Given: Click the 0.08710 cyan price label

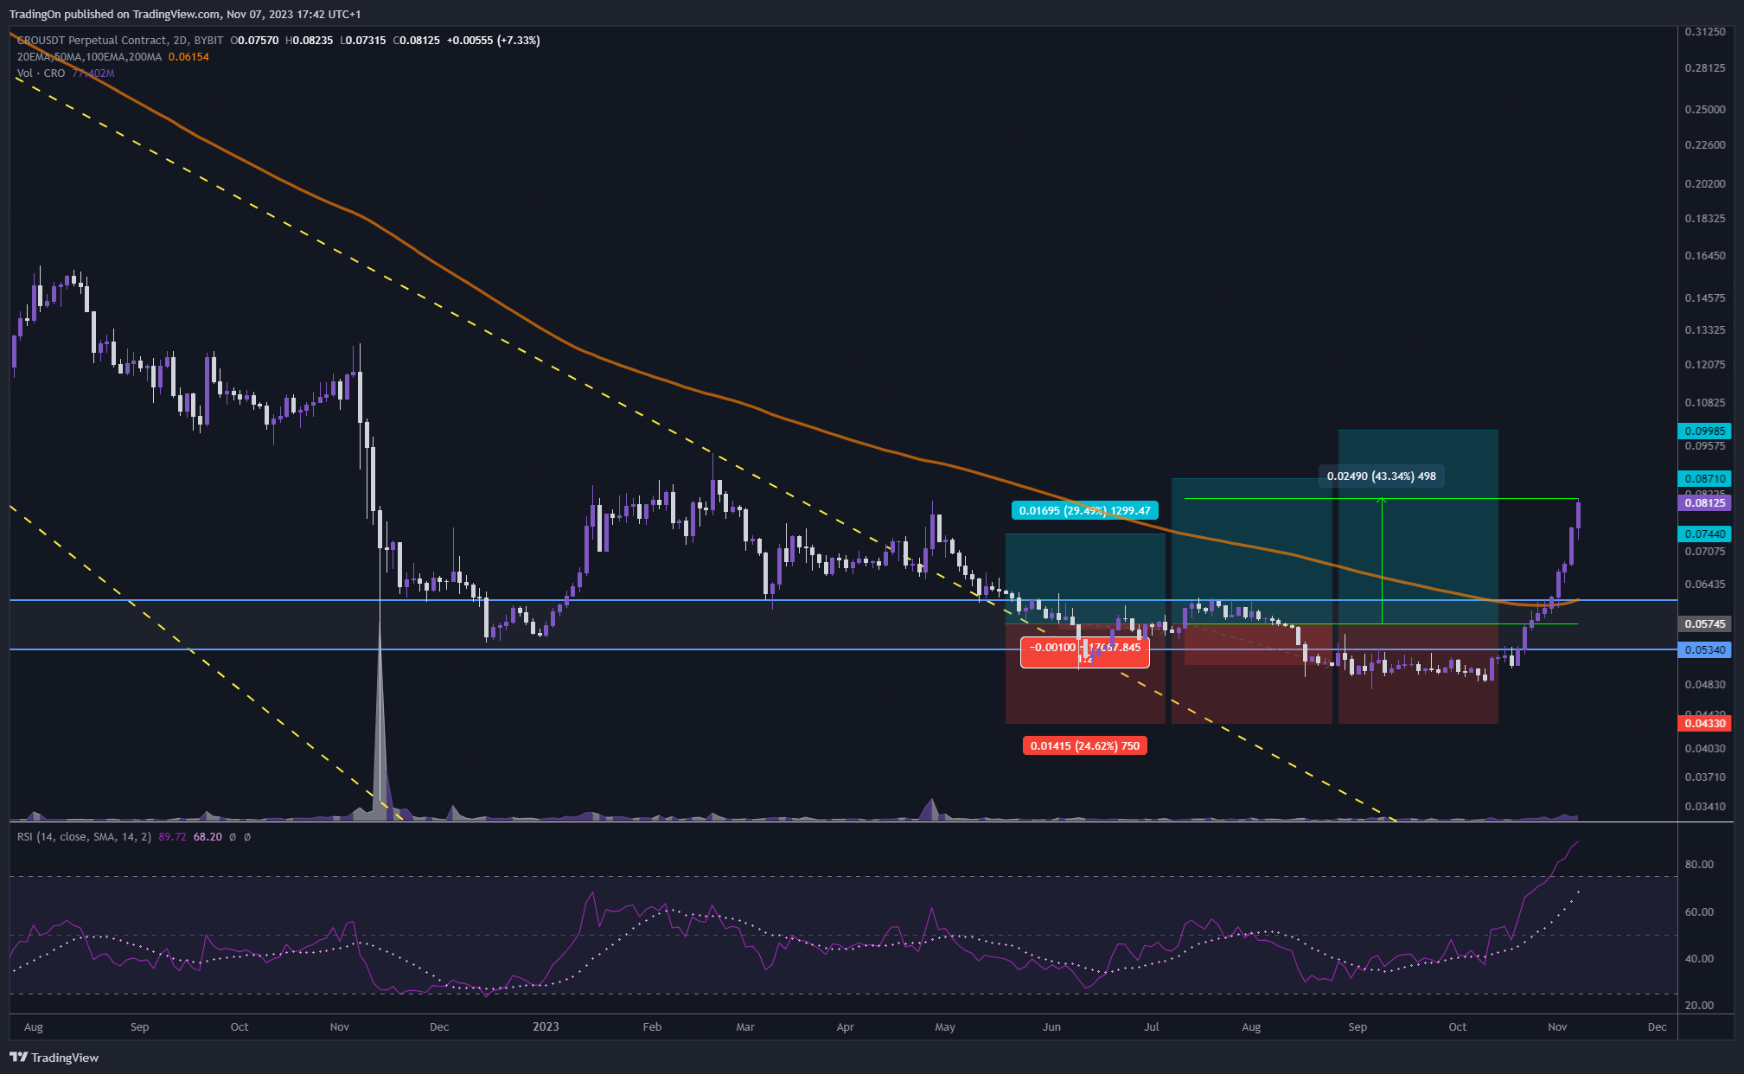Looking at the screenshot, I should pos(1703,478).
